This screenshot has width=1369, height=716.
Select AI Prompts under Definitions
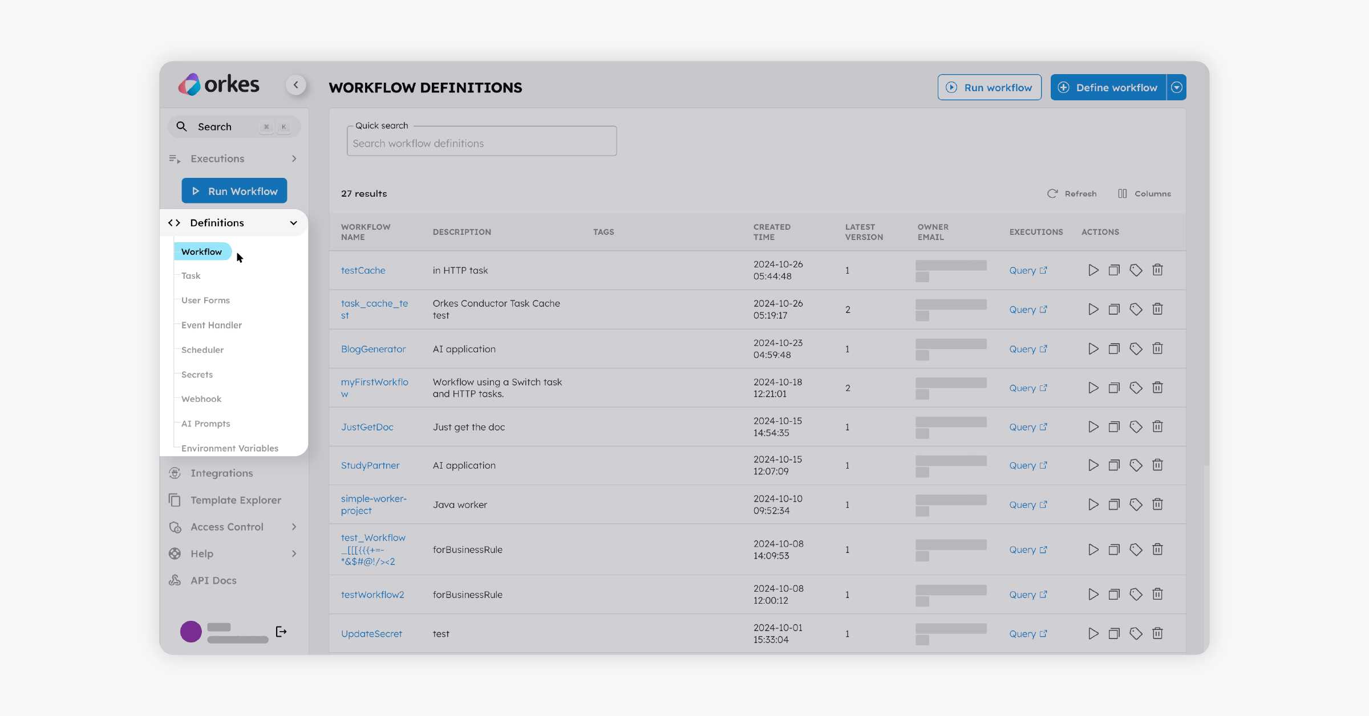coord(206,424)
